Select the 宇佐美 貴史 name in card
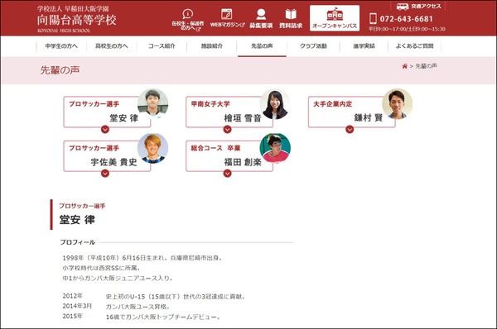Image resolution: width=497 pixels, height=329 pixels. 114,162
